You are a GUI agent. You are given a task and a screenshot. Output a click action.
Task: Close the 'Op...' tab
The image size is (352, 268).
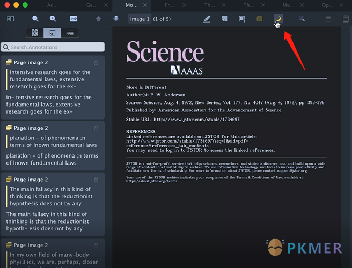pos(341,5)
